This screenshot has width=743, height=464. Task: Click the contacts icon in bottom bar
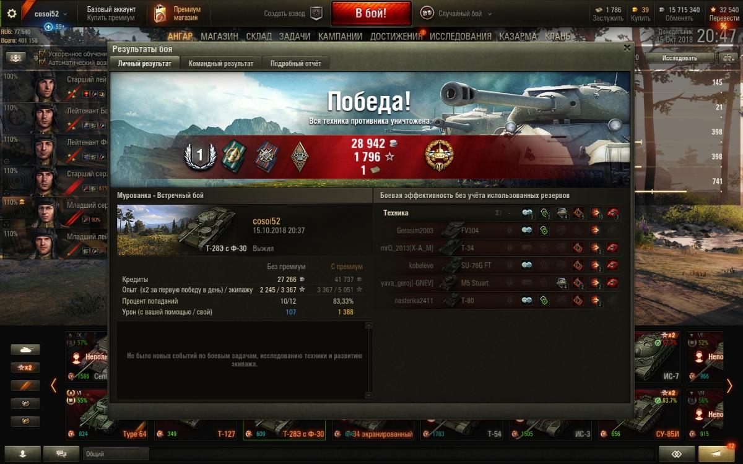coord(22,453)
